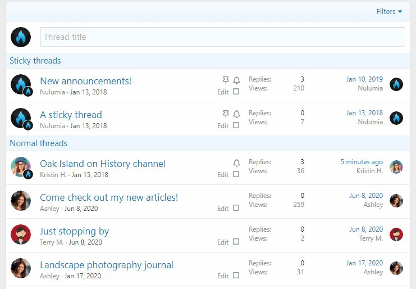This screenshot has width=416, height=289.
Task: Click Edit on Come check out my new articles
Action: click(x=223, y=209)
